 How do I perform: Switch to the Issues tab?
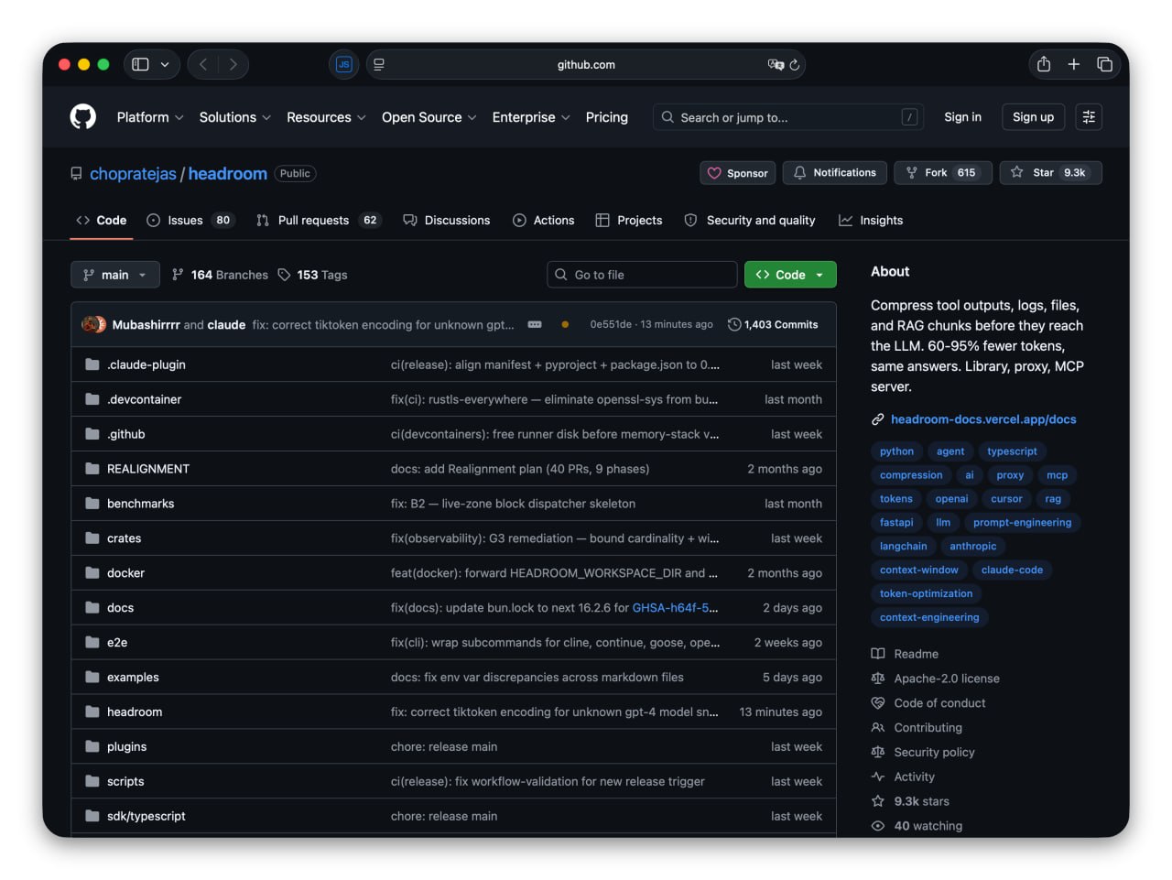190,220
